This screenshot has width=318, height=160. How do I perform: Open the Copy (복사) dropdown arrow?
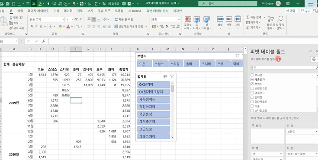(21, 23)
